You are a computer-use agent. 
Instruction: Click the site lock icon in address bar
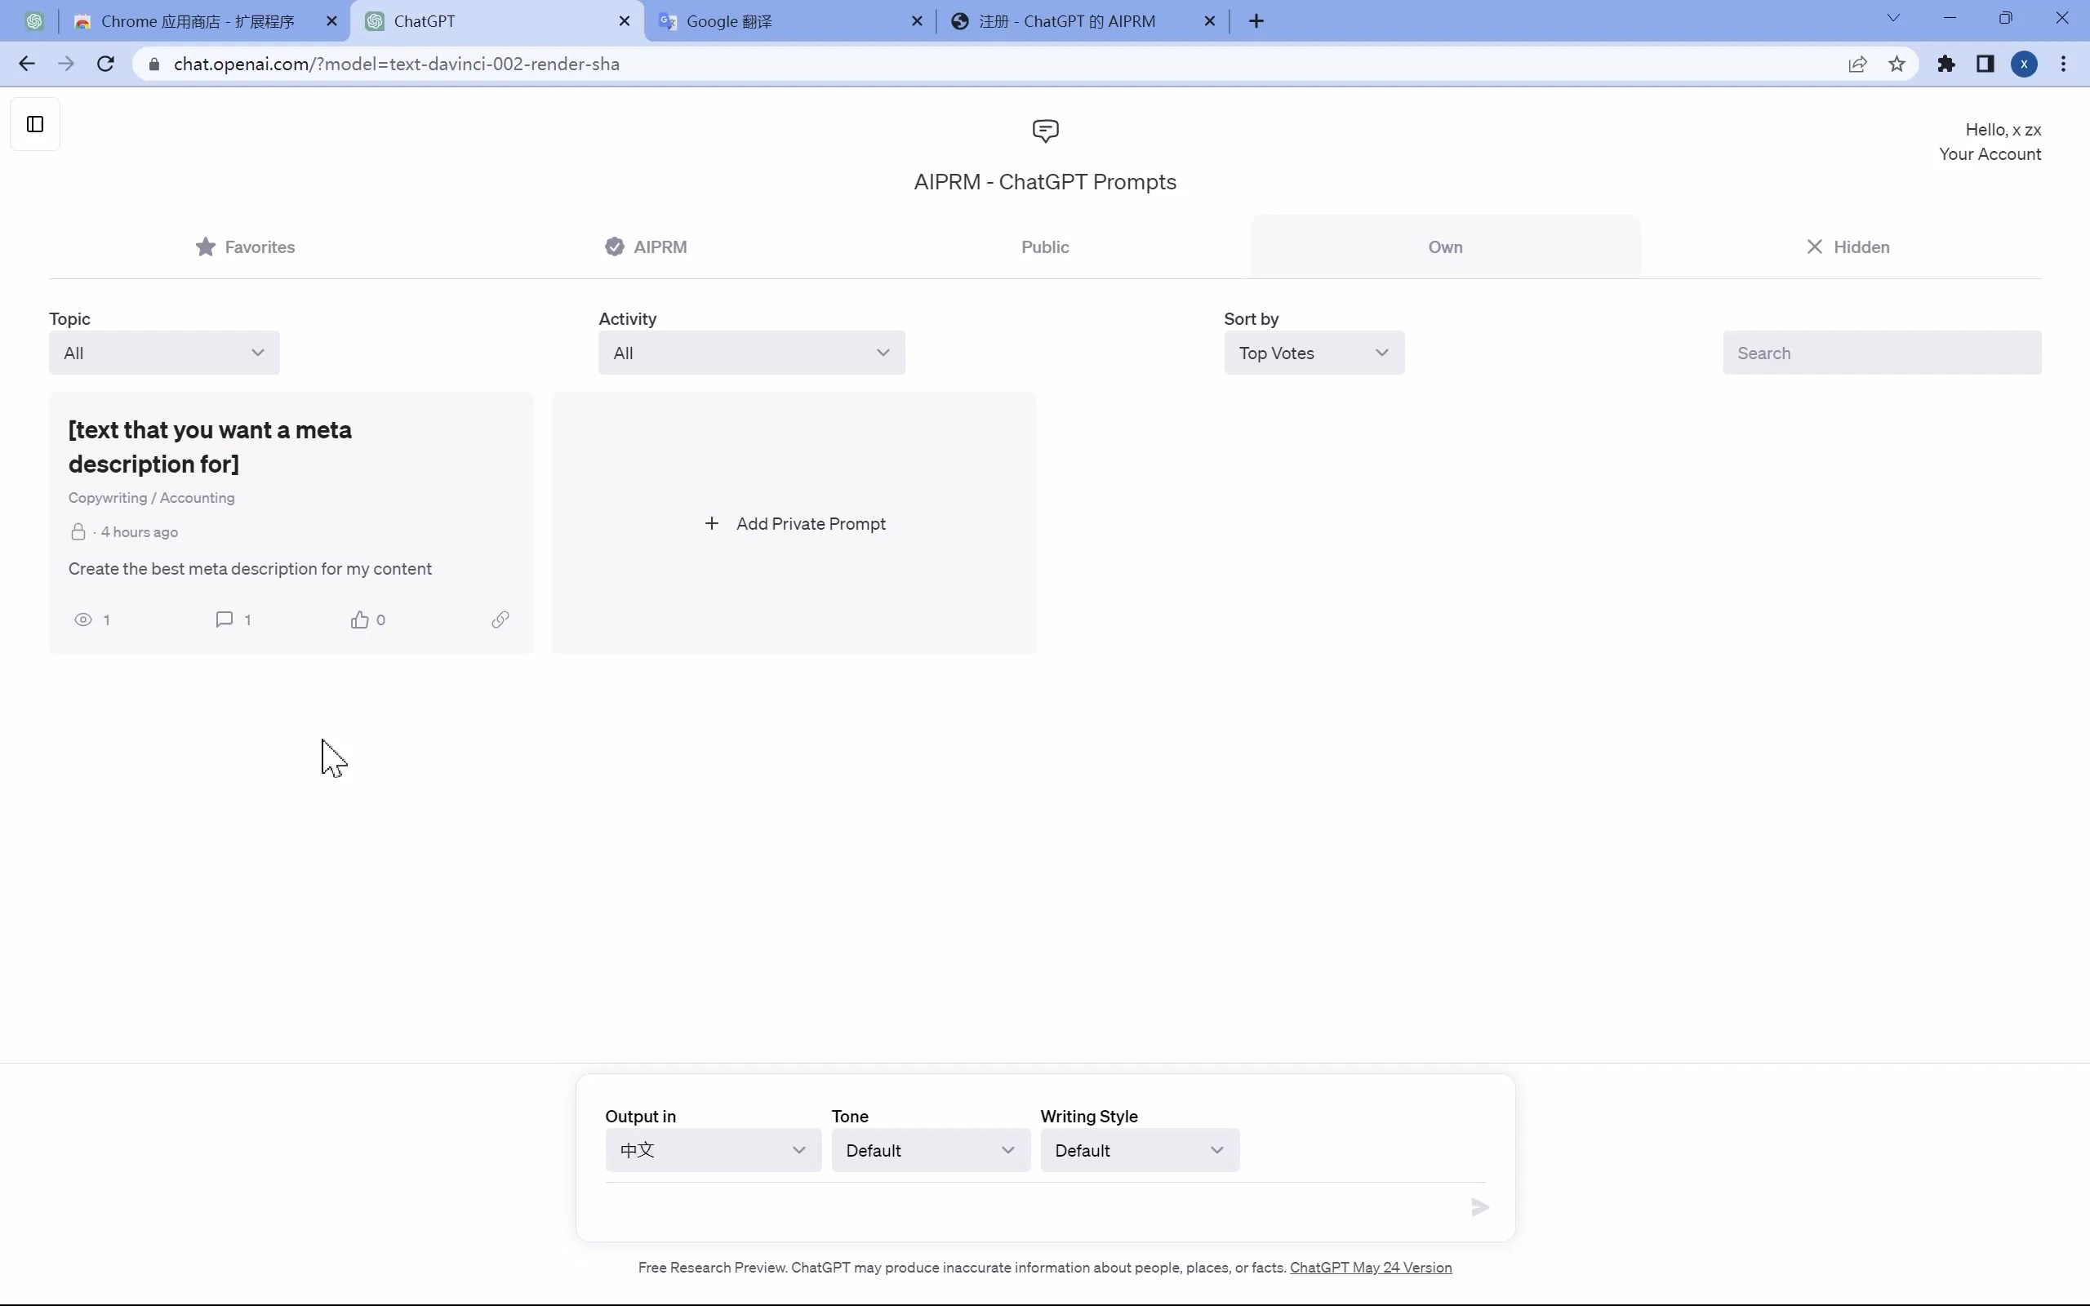[x=154, y=64]
